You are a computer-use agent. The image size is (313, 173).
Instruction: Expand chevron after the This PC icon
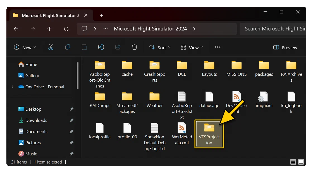(95, 29)
